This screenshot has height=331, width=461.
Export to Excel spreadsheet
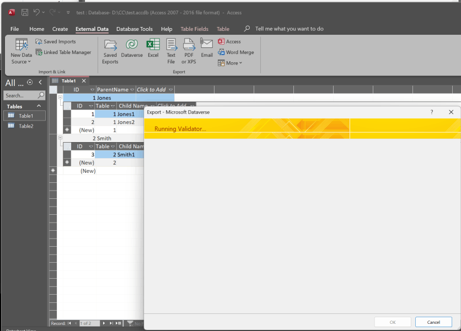click(153, 48)
